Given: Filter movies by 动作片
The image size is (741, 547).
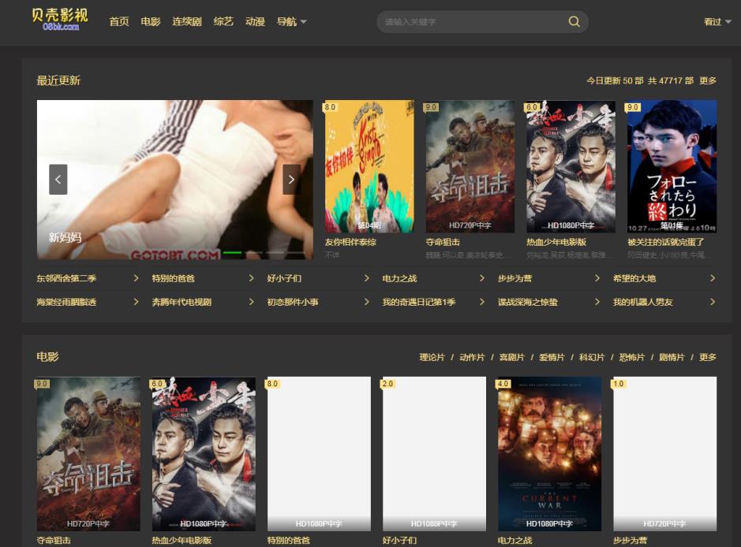Looking at the screenshot, I should 472,357.
